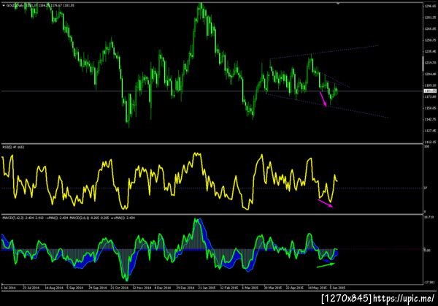Click the 22 Apr 2015 date label

coord(294,288)
